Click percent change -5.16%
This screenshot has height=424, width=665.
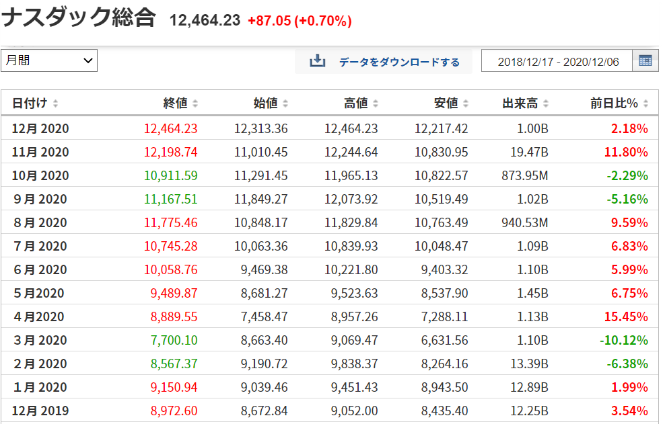coord(627,199)
